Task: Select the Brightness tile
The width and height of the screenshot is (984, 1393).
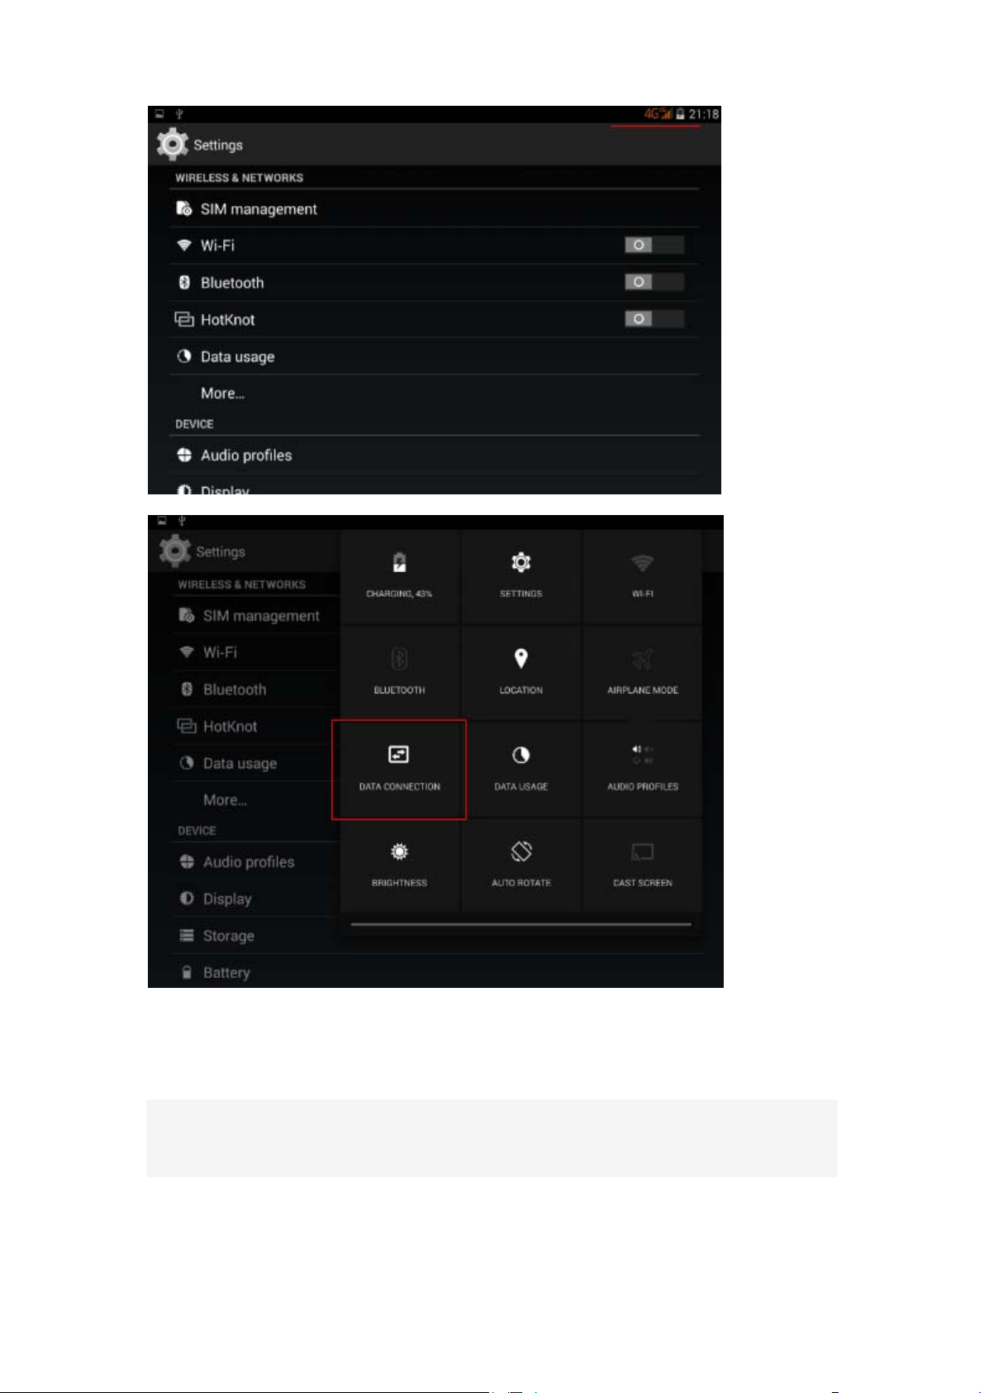Action: pyautogui.click(x=399, y=865)
